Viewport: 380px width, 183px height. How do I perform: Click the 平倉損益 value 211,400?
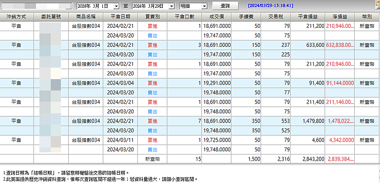(308, 102)
